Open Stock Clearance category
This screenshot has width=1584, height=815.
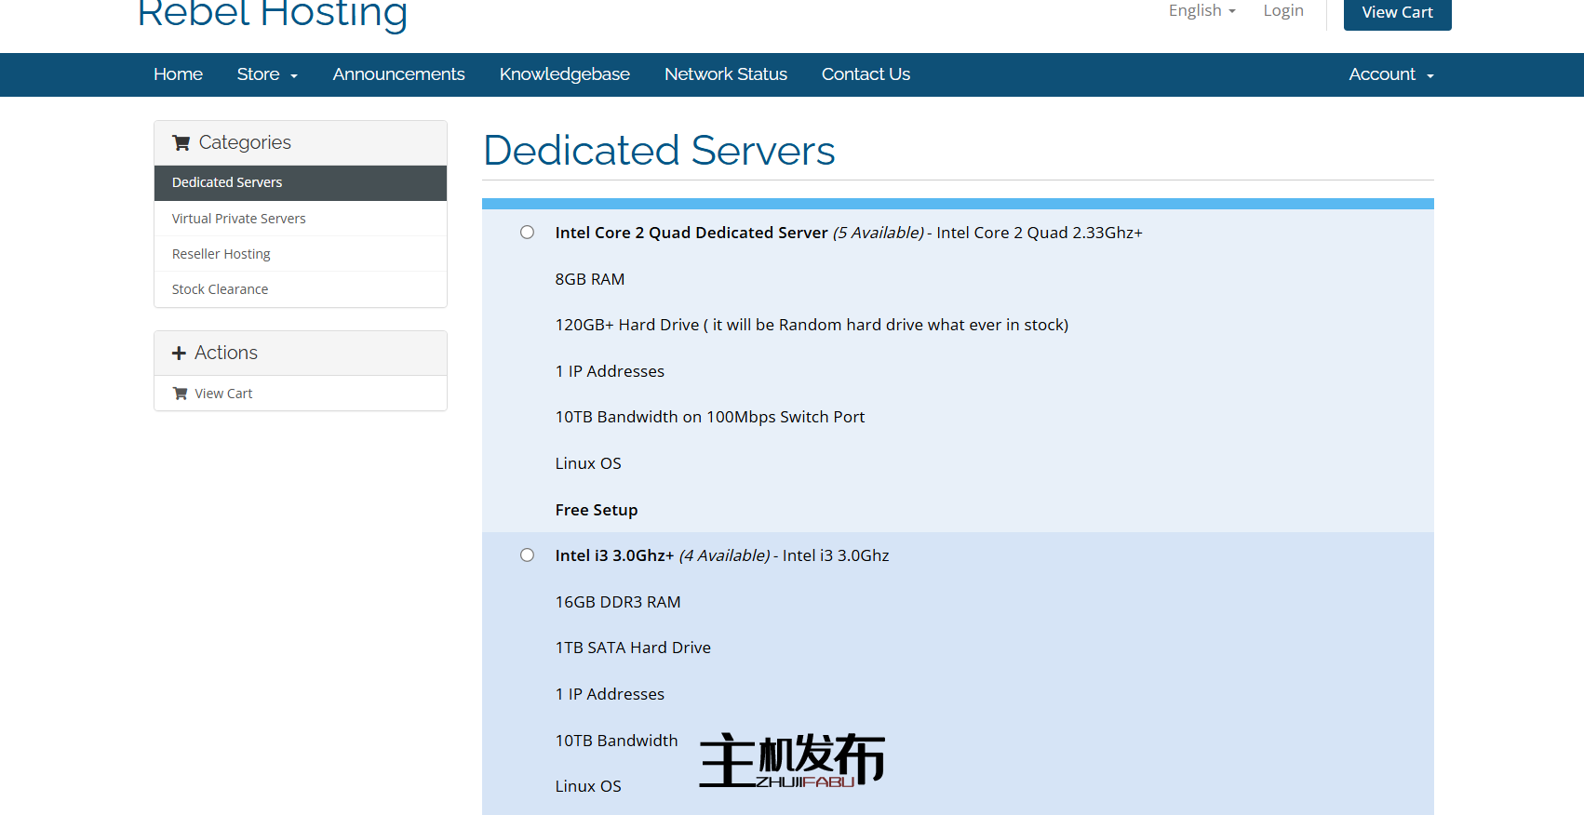click(301, 289)
